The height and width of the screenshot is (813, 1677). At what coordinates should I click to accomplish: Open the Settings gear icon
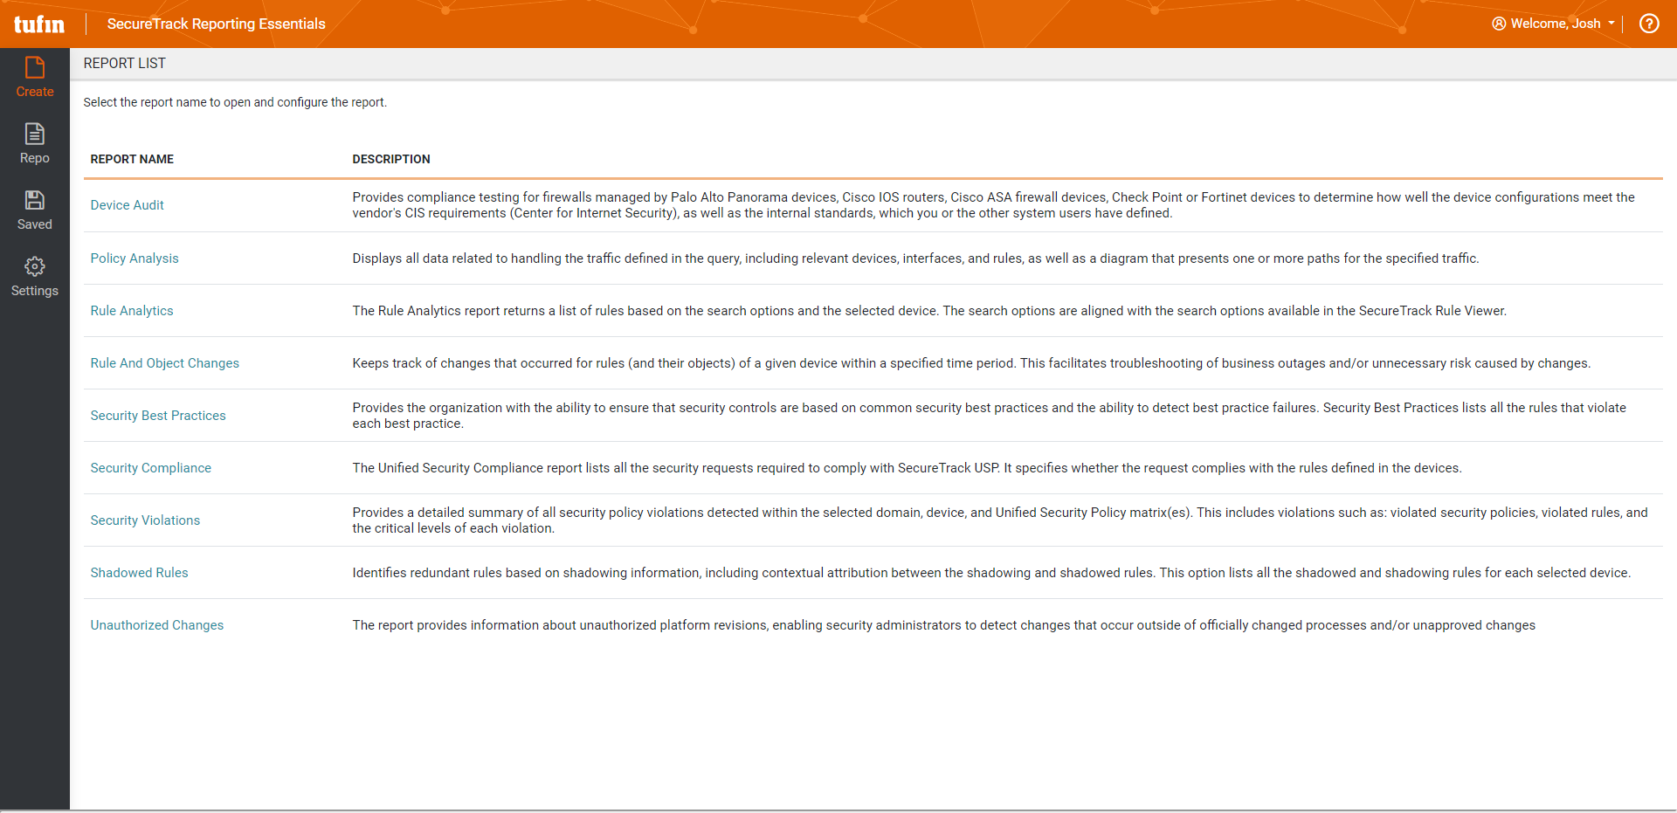tap(35, 266)
